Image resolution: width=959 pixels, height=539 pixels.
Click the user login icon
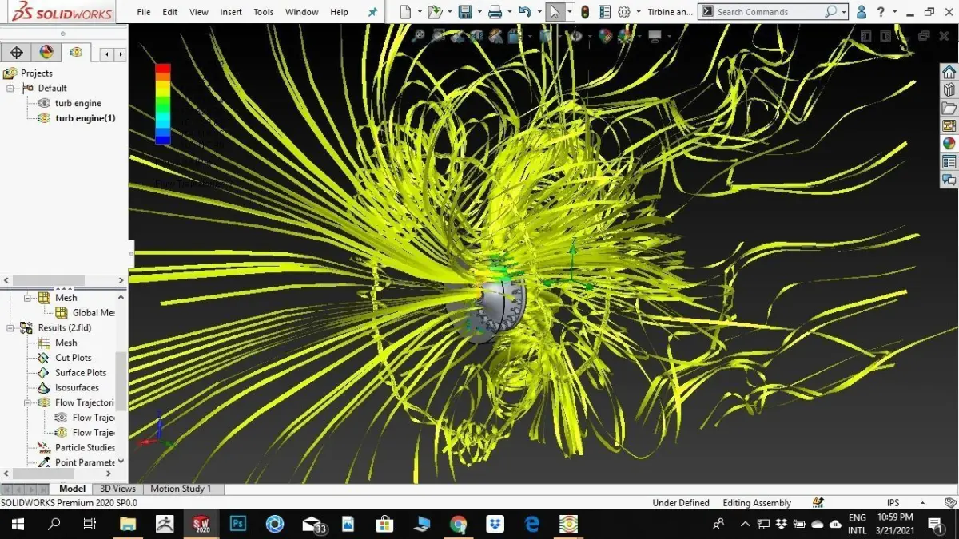[862, 12]
